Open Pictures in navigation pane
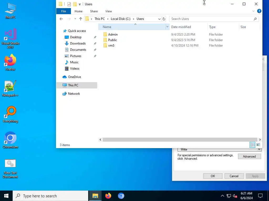Image resolution: width=269 pixels, height=201 pixels. pos(75,56)
